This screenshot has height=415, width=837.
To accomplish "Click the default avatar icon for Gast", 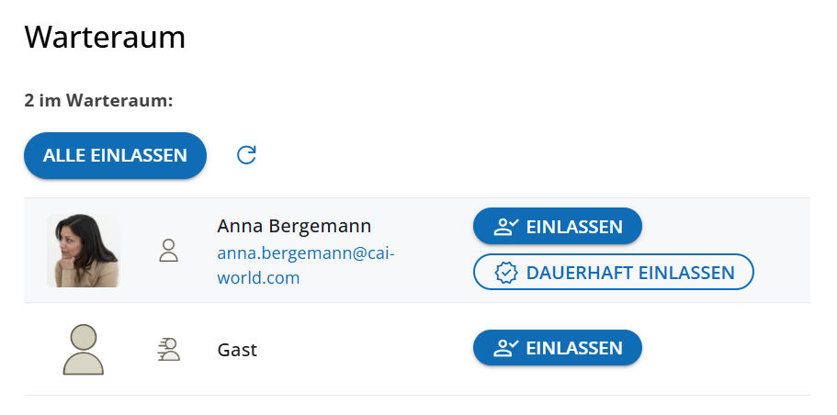I will pos(84,349).
